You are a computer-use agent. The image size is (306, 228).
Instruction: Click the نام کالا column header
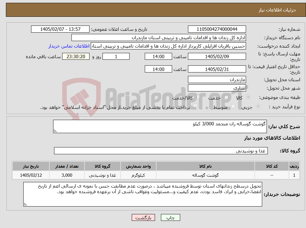click(x=205, y=166)
